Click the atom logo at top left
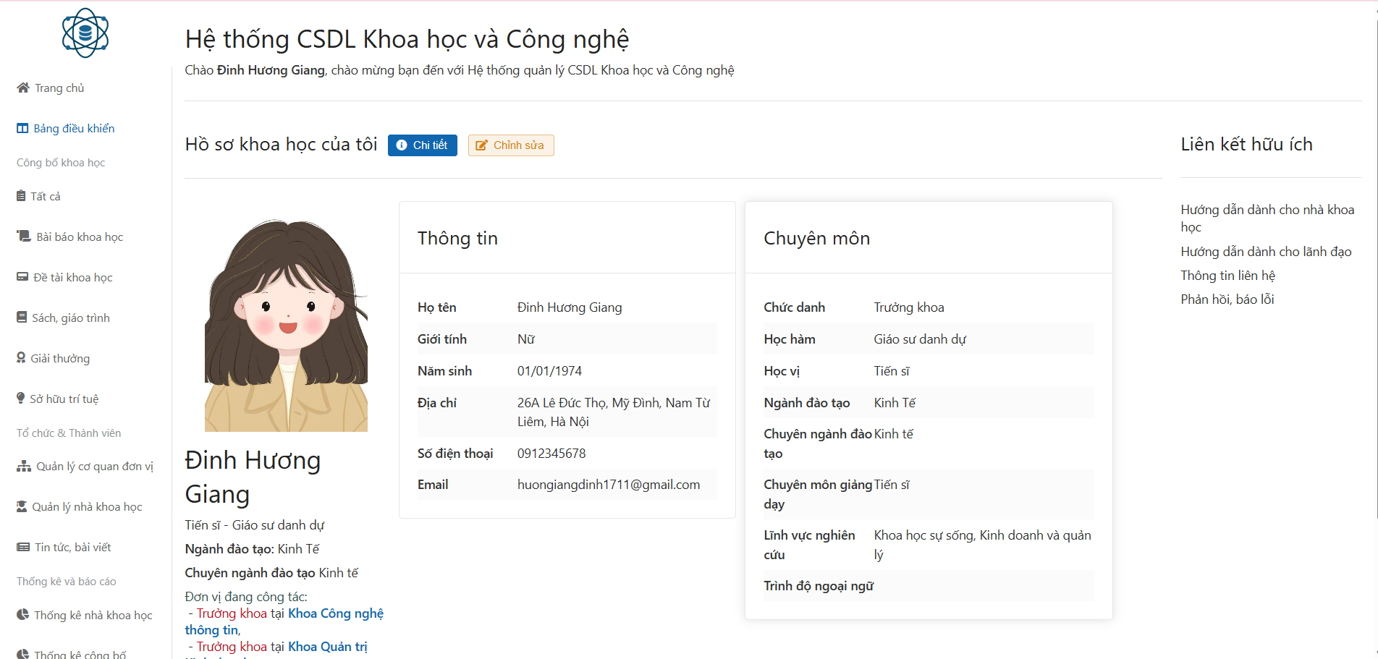 (x=86, y=32)
